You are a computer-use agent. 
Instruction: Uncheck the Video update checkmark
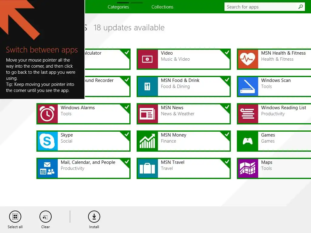227,52
